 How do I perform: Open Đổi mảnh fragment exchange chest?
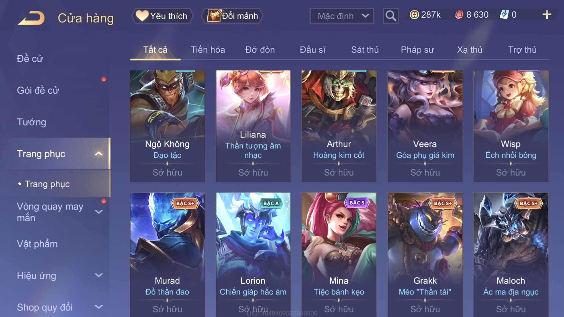(232, 16)
